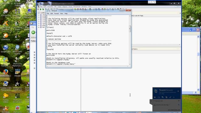Open the Shortcut to PlantsVsZombies desktop icon
This screenshot has width=201, height=113.
coord(18,62)
